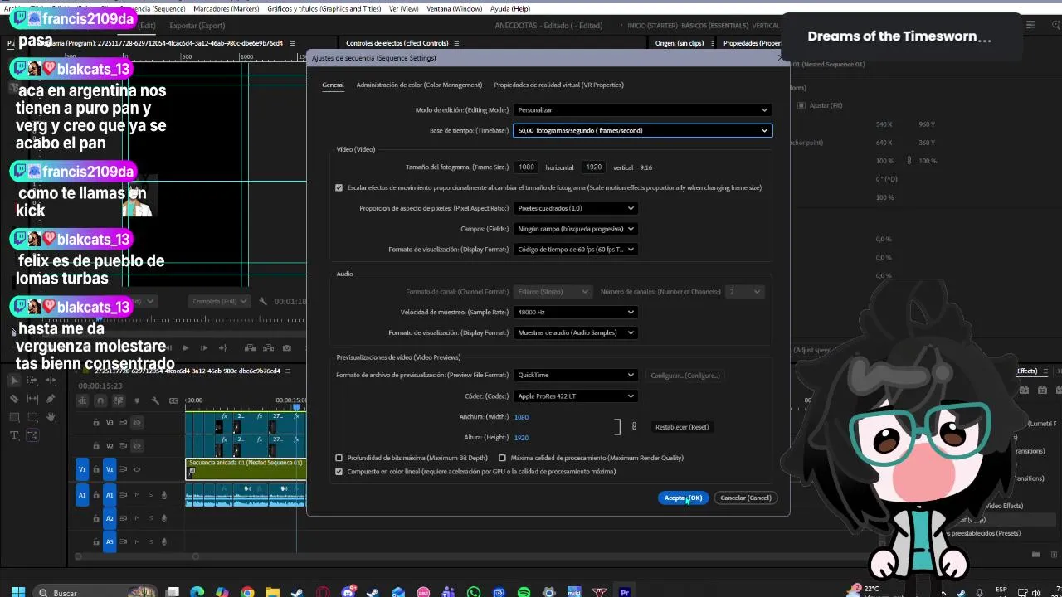1062x597 pixels.
Task: Solo audio track A1
Action: click(150, 495)
